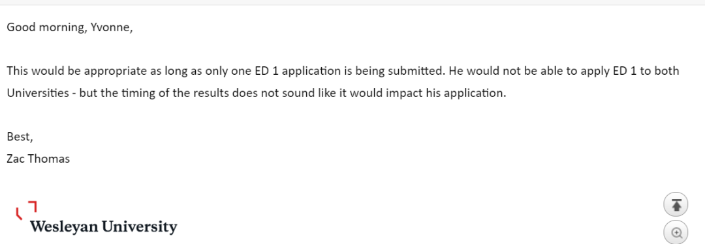Click the red bracket Wesleyan logo mark
Screen dimensions: 705x244
click(26, 210)
